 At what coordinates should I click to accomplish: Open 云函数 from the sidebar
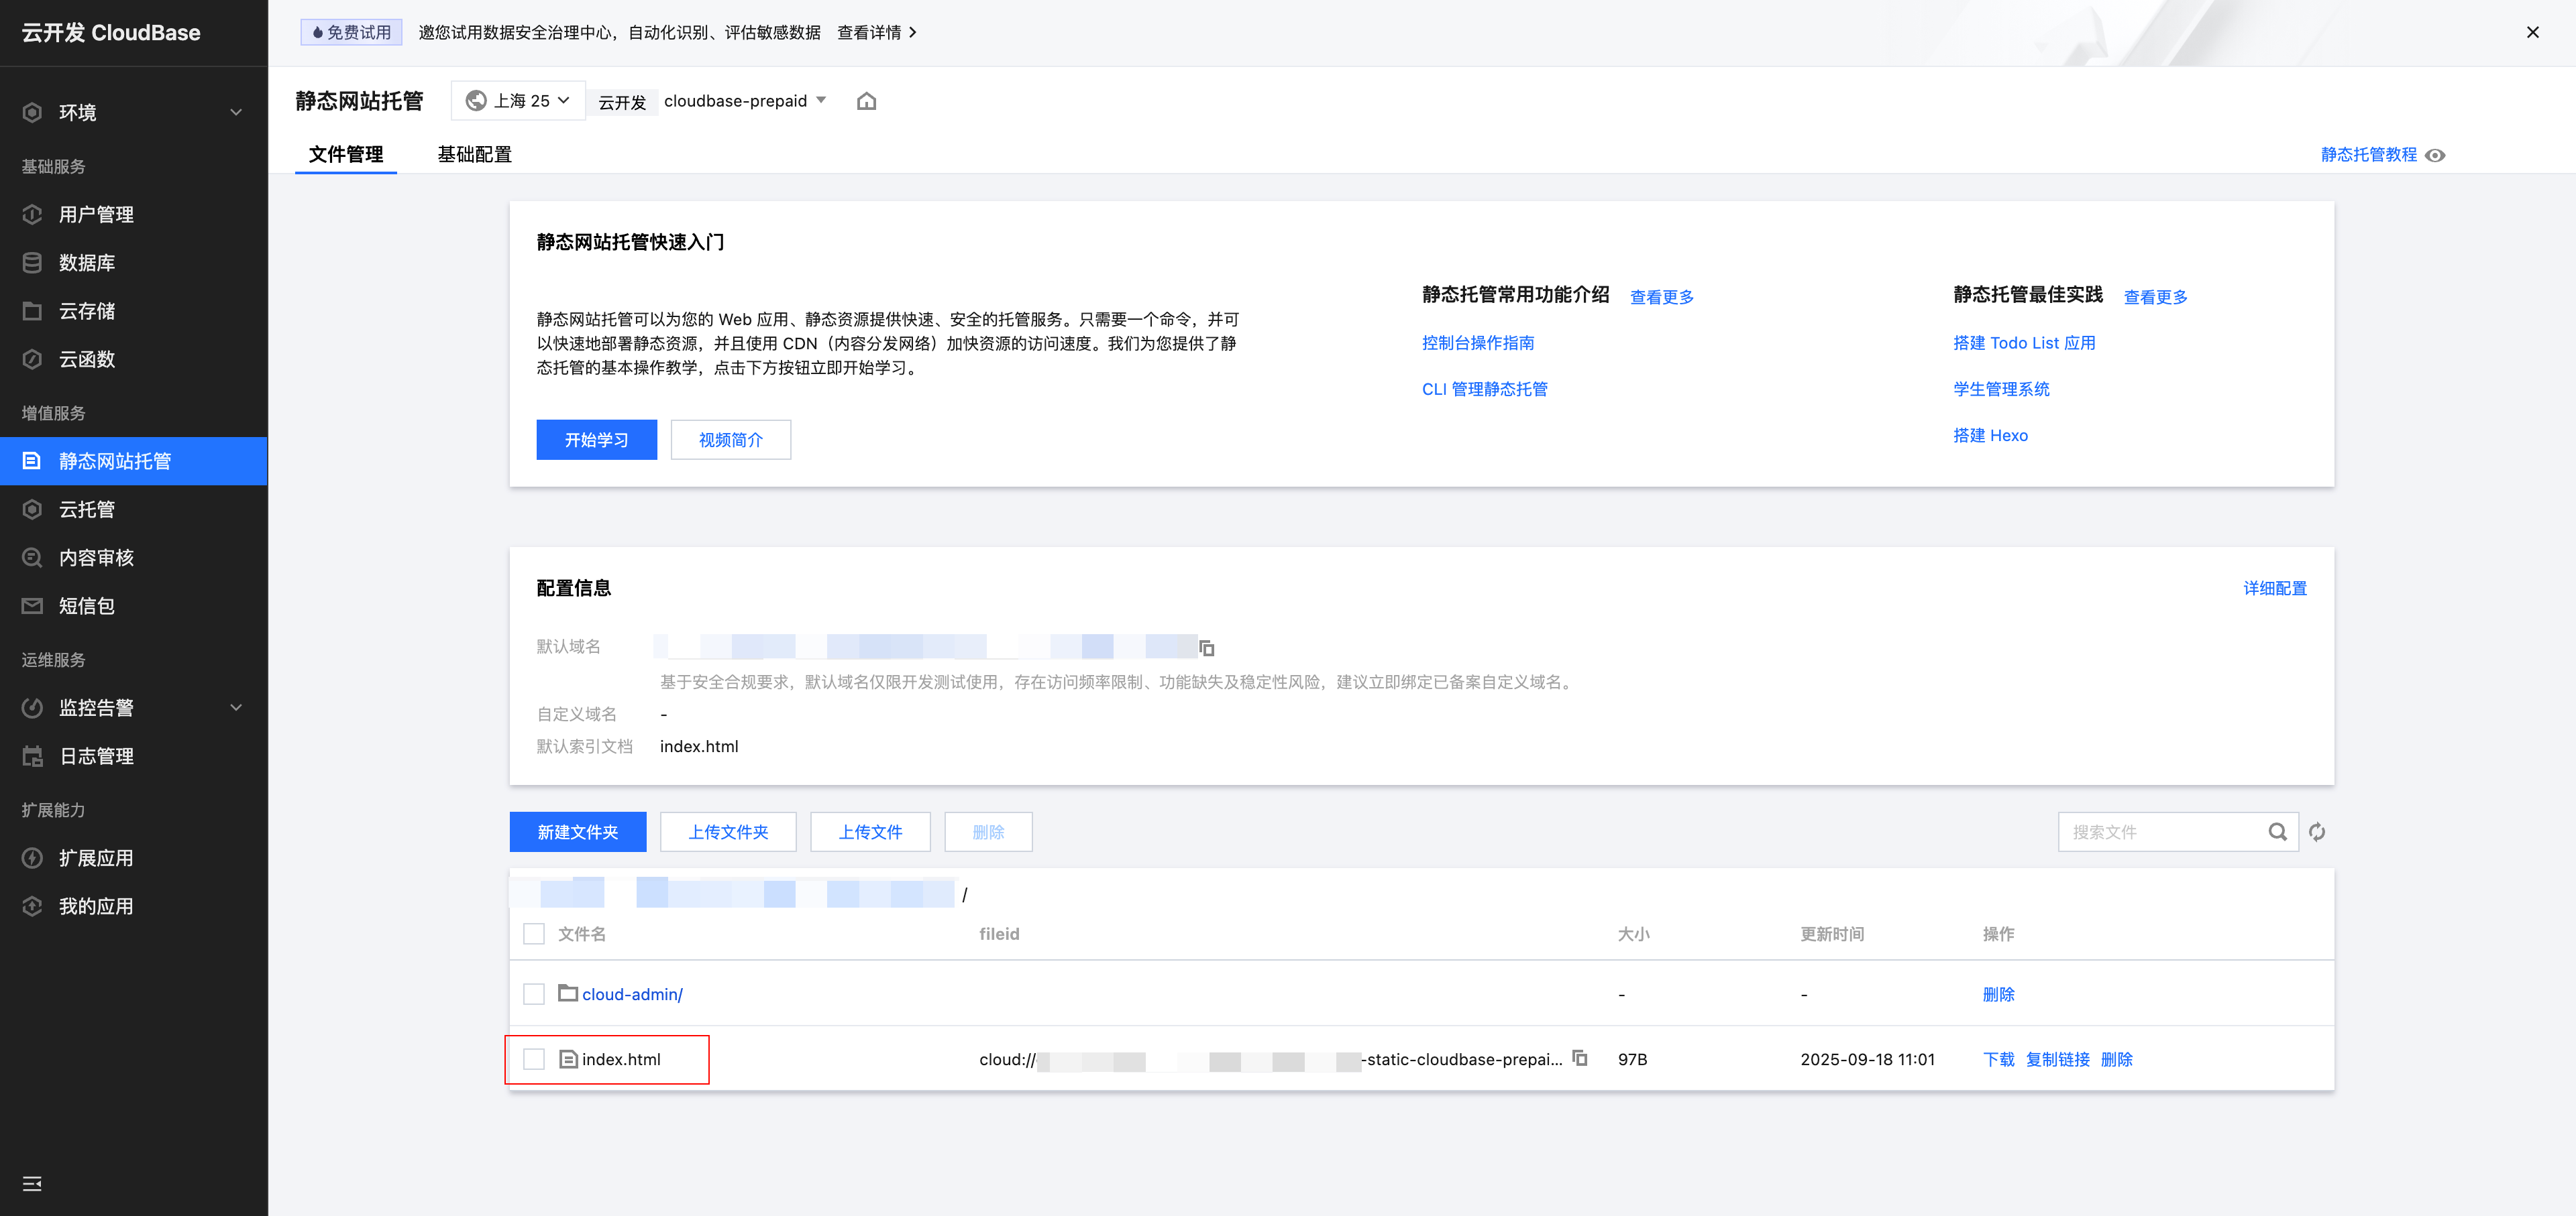(87, 359)
